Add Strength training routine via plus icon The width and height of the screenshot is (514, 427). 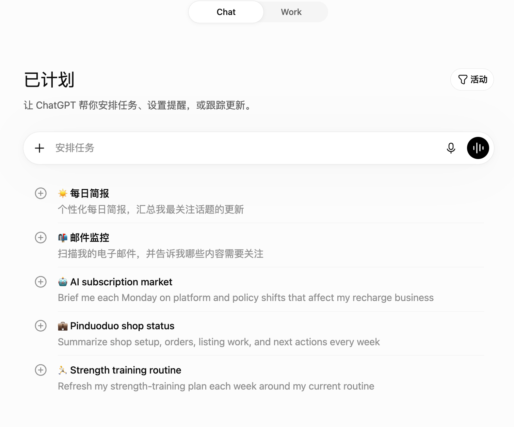[41, 370]
